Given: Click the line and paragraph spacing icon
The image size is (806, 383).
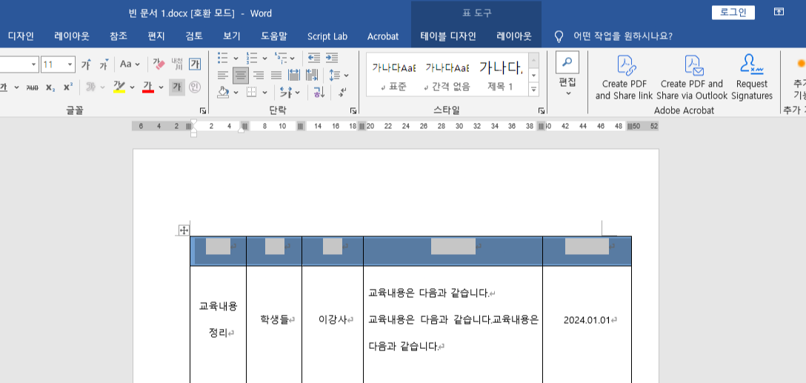Looking at the screenshot, I should pos(335,76).
